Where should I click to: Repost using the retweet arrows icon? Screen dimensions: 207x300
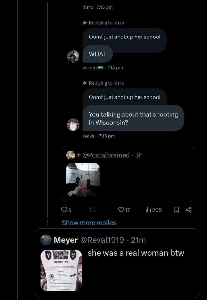(93, 210)
